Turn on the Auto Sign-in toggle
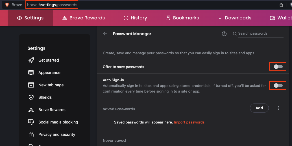 click(x=278, y=86)
